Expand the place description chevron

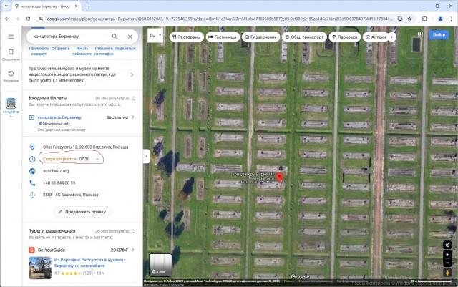(132, 75)
